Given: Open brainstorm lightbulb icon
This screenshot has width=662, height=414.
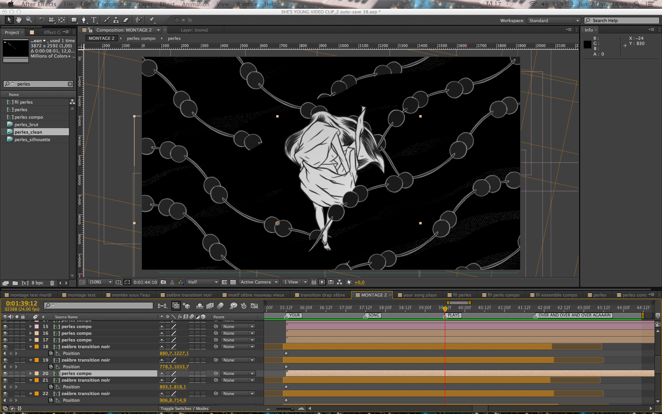Looking at the screenshot, I should tap(234, 306).
